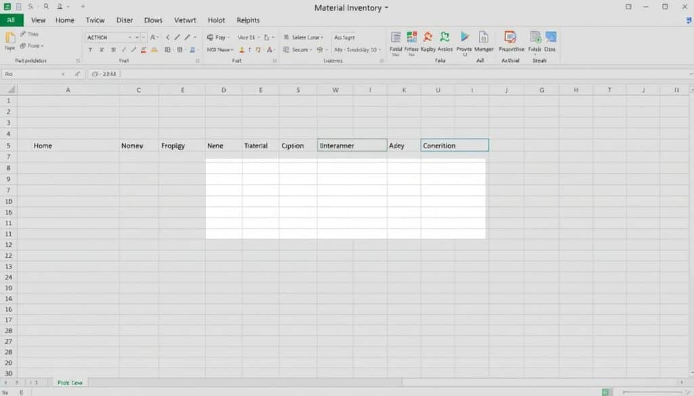Click the select-all corner of the grid
Image resolution: width=694 pixels, height=396 pixels.
point(9,90)
